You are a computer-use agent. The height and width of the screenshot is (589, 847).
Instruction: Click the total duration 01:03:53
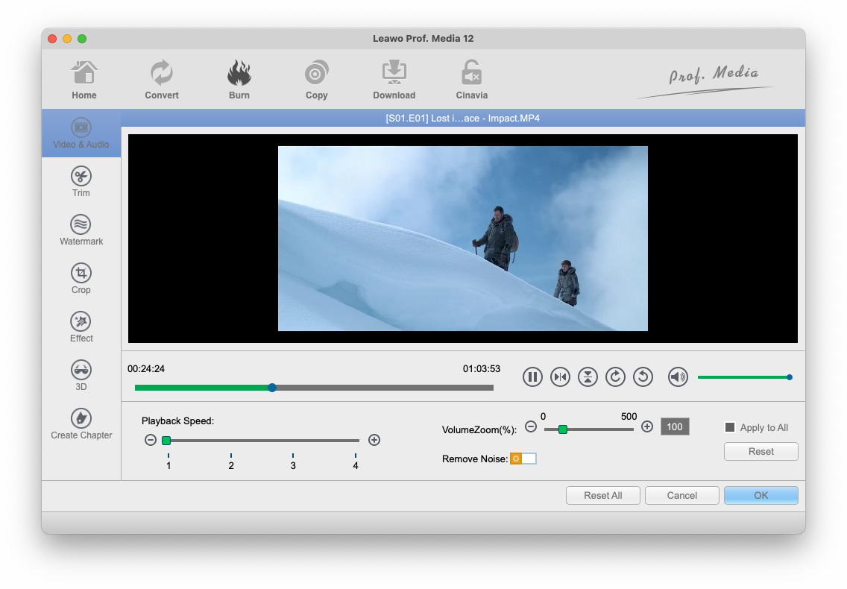click(x=482, y=368)
